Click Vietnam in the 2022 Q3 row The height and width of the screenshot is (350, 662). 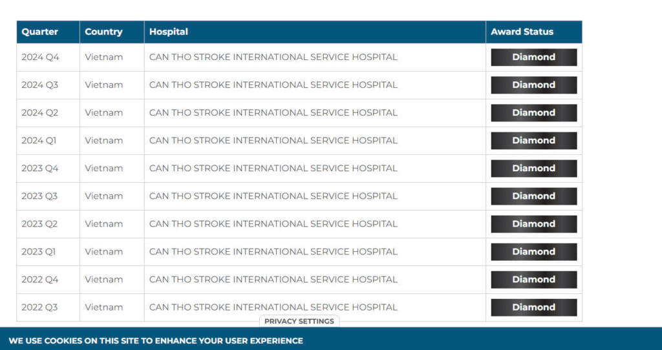pyautogui.click(x=103, y=307)
